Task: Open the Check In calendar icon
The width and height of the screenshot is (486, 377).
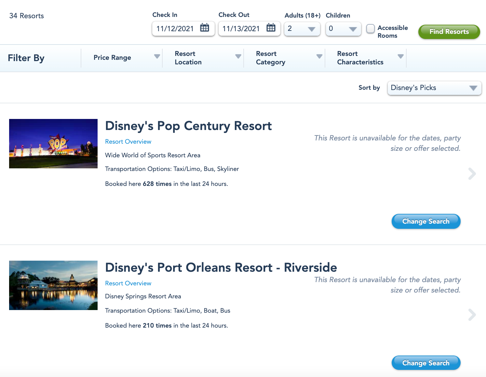Action: tap(205, 28)
